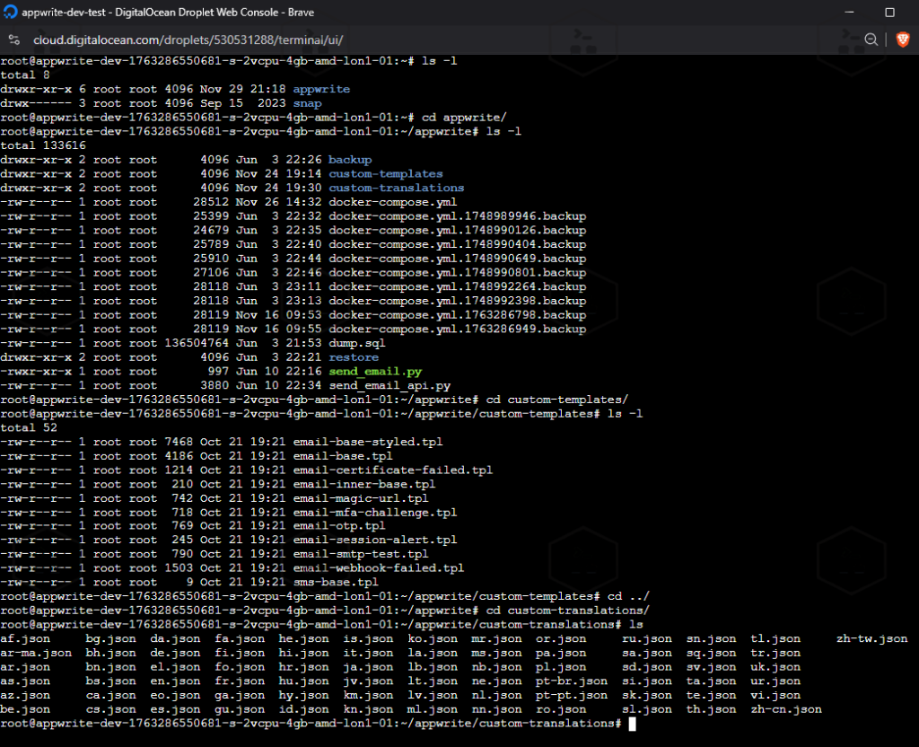Click the 'custom-translations' directory entry in the ls -l listing
The height and width of the screenshot is (747, 919).
tap(396, 188)
